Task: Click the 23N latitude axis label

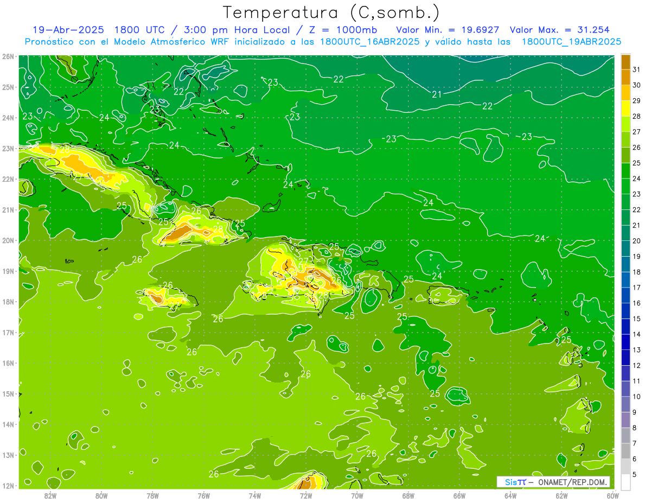Action: 8,149
